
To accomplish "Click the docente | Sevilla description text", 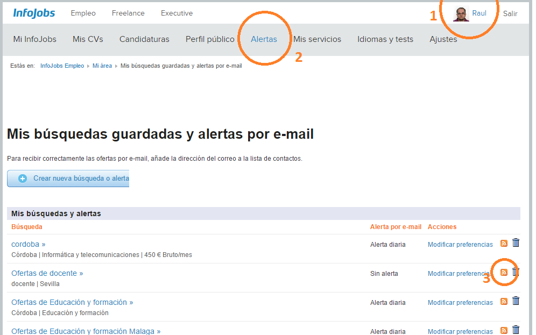I will 35,284.
